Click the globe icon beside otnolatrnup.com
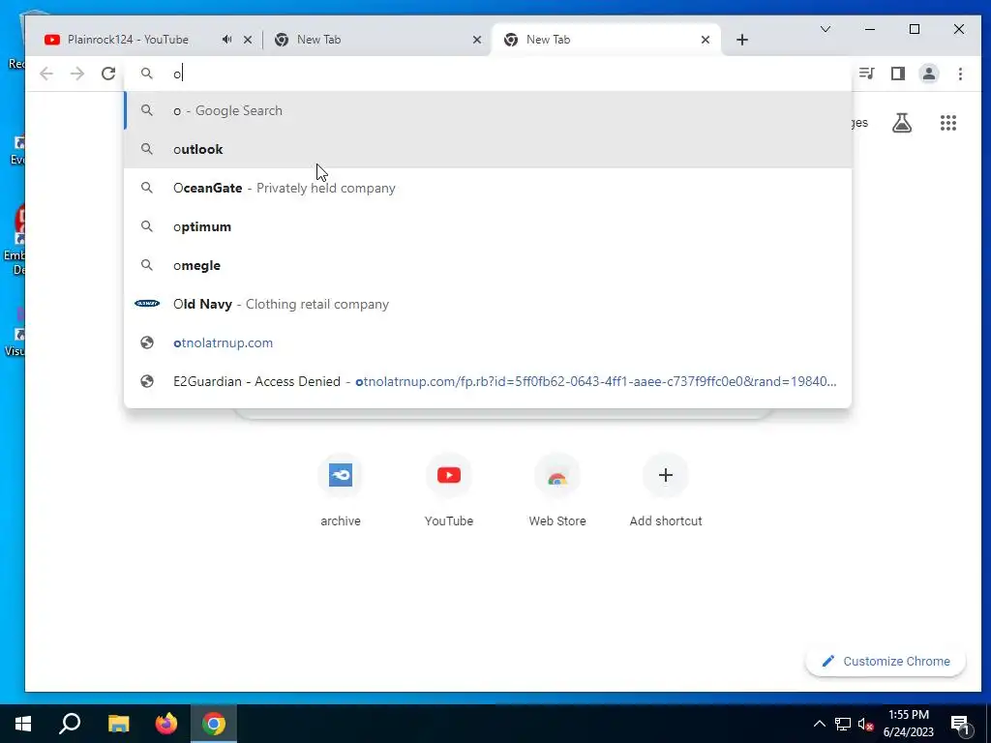 (x=147, y=342)
